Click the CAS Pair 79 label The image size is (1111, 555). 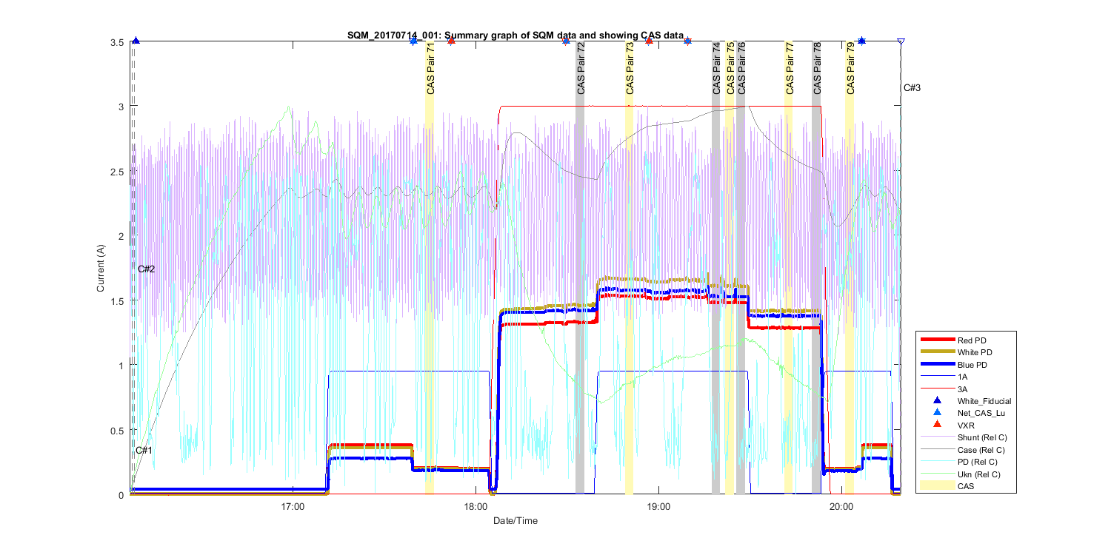(x=850, y=67)
